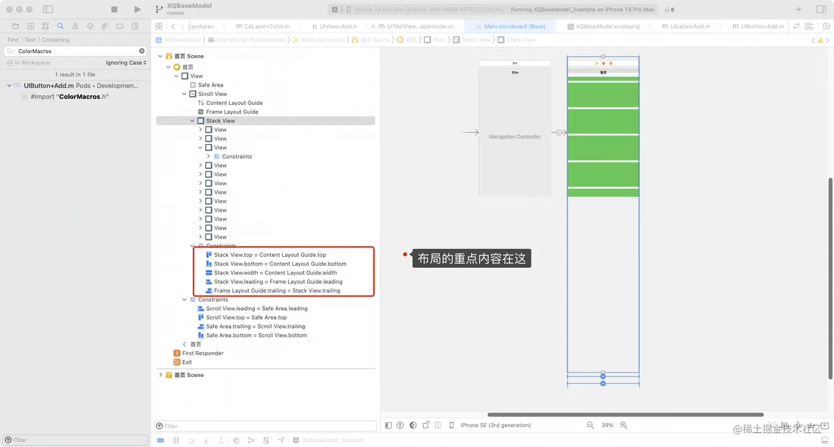Open the Source Control navigator
Viewport: 834px width, 447px height.
pyautogui.click(x=30, y=26)
